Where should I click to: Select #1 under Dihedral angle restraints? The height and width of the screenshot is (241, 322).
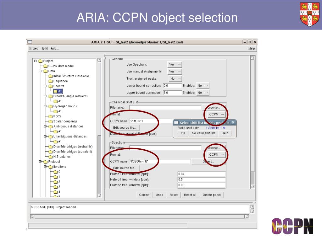pos(58,101)
